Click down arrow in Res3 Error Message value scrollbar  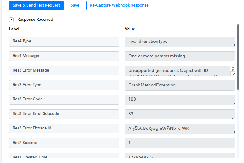(x=232, y=70)
